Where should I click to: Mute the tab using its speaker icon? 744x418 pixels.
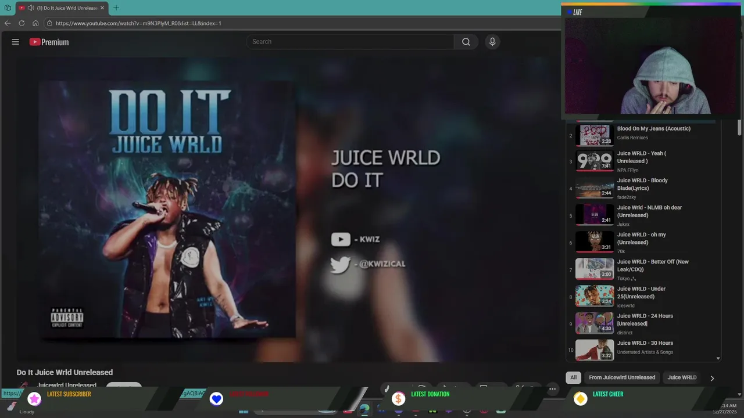30,8
